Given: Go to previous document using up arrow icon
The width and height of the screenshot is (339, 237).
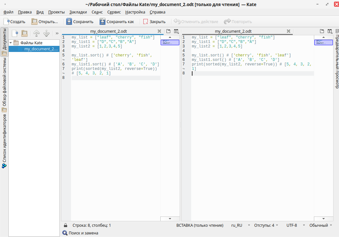Looking at the screenshot, I should pyautogui.click(x=36, y=33).
